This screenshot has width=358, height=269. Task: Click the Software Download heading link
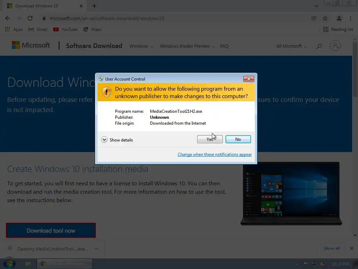(94, 46)
